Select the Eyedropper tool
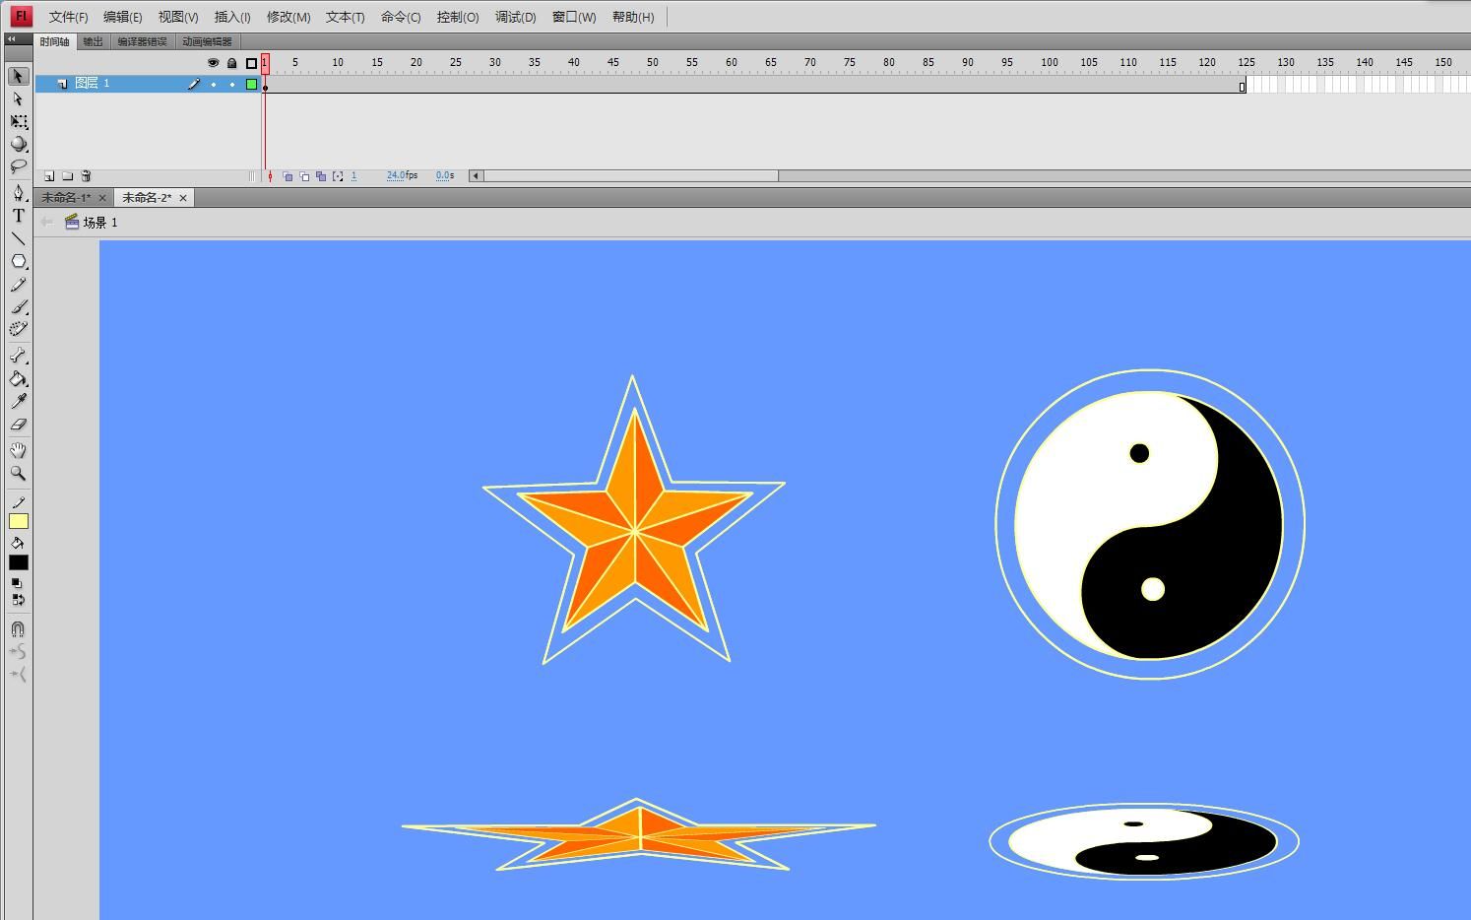This screenshot has height=920, width=1471. 18,401
